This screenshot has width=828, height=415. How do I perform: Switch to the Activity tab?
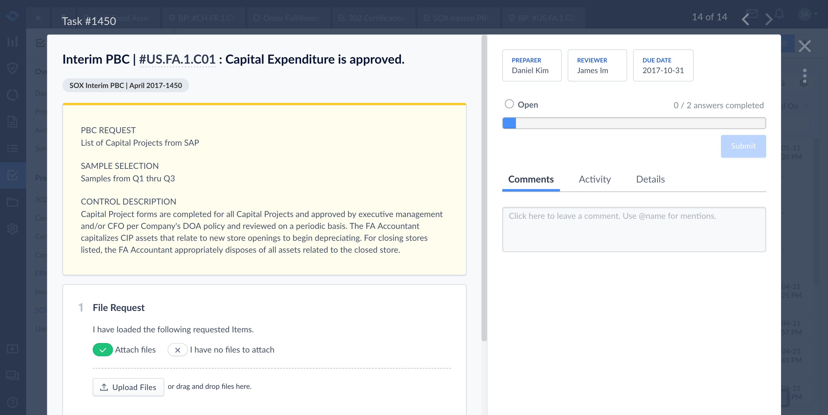click(x=595, y=179)
